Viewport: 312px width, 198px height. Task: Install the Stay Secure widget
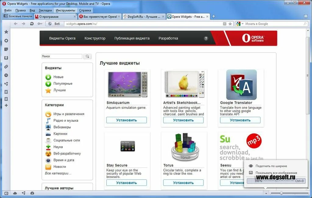click(x=126, y=183)
